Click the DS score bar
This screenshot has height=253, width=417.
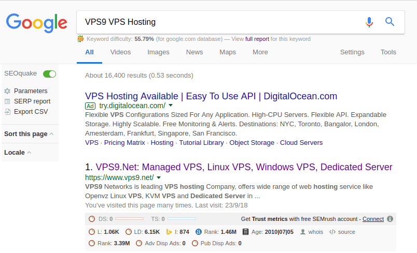click(x=129, y=219)
